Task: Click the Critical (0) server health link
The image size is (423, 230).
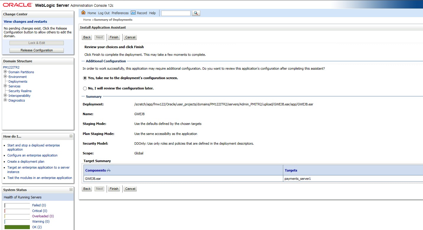Action: [x=40, y=211]
